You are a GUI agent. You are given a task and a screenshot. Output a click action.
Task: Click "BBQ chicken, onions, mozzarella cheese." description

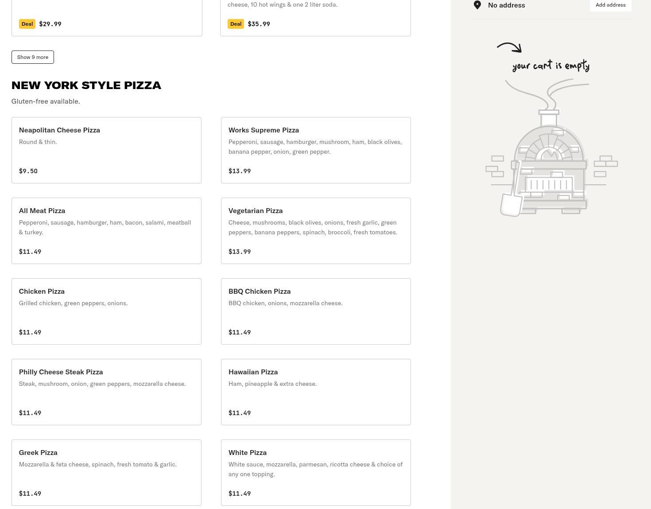(x=285, y=303)
